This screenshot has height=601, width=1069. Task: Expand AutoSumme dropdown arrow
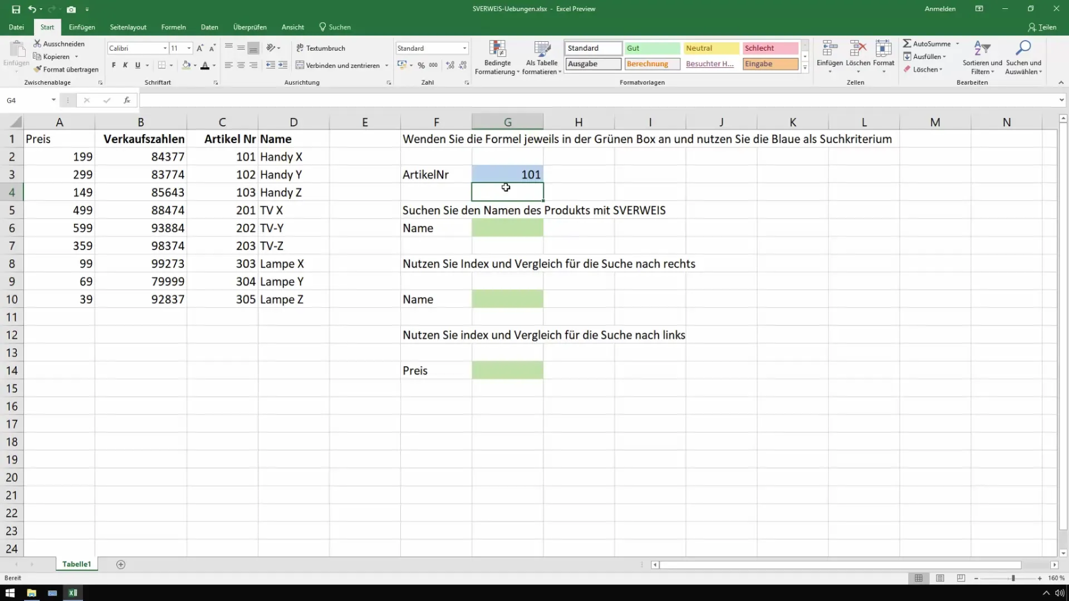coord(958,43)
